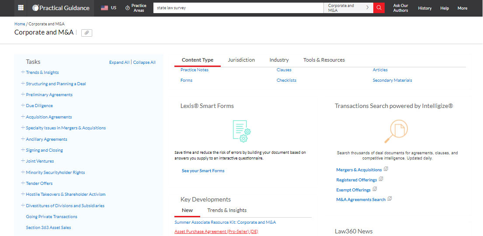Expand the Trends & Insights task
Viewport: 483px width, 236px height.
pyautogui.click(x=23, y=72)
